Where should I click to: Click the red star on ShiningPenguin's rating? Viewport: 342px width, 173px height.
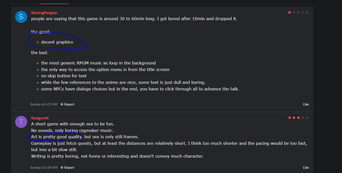290,12
